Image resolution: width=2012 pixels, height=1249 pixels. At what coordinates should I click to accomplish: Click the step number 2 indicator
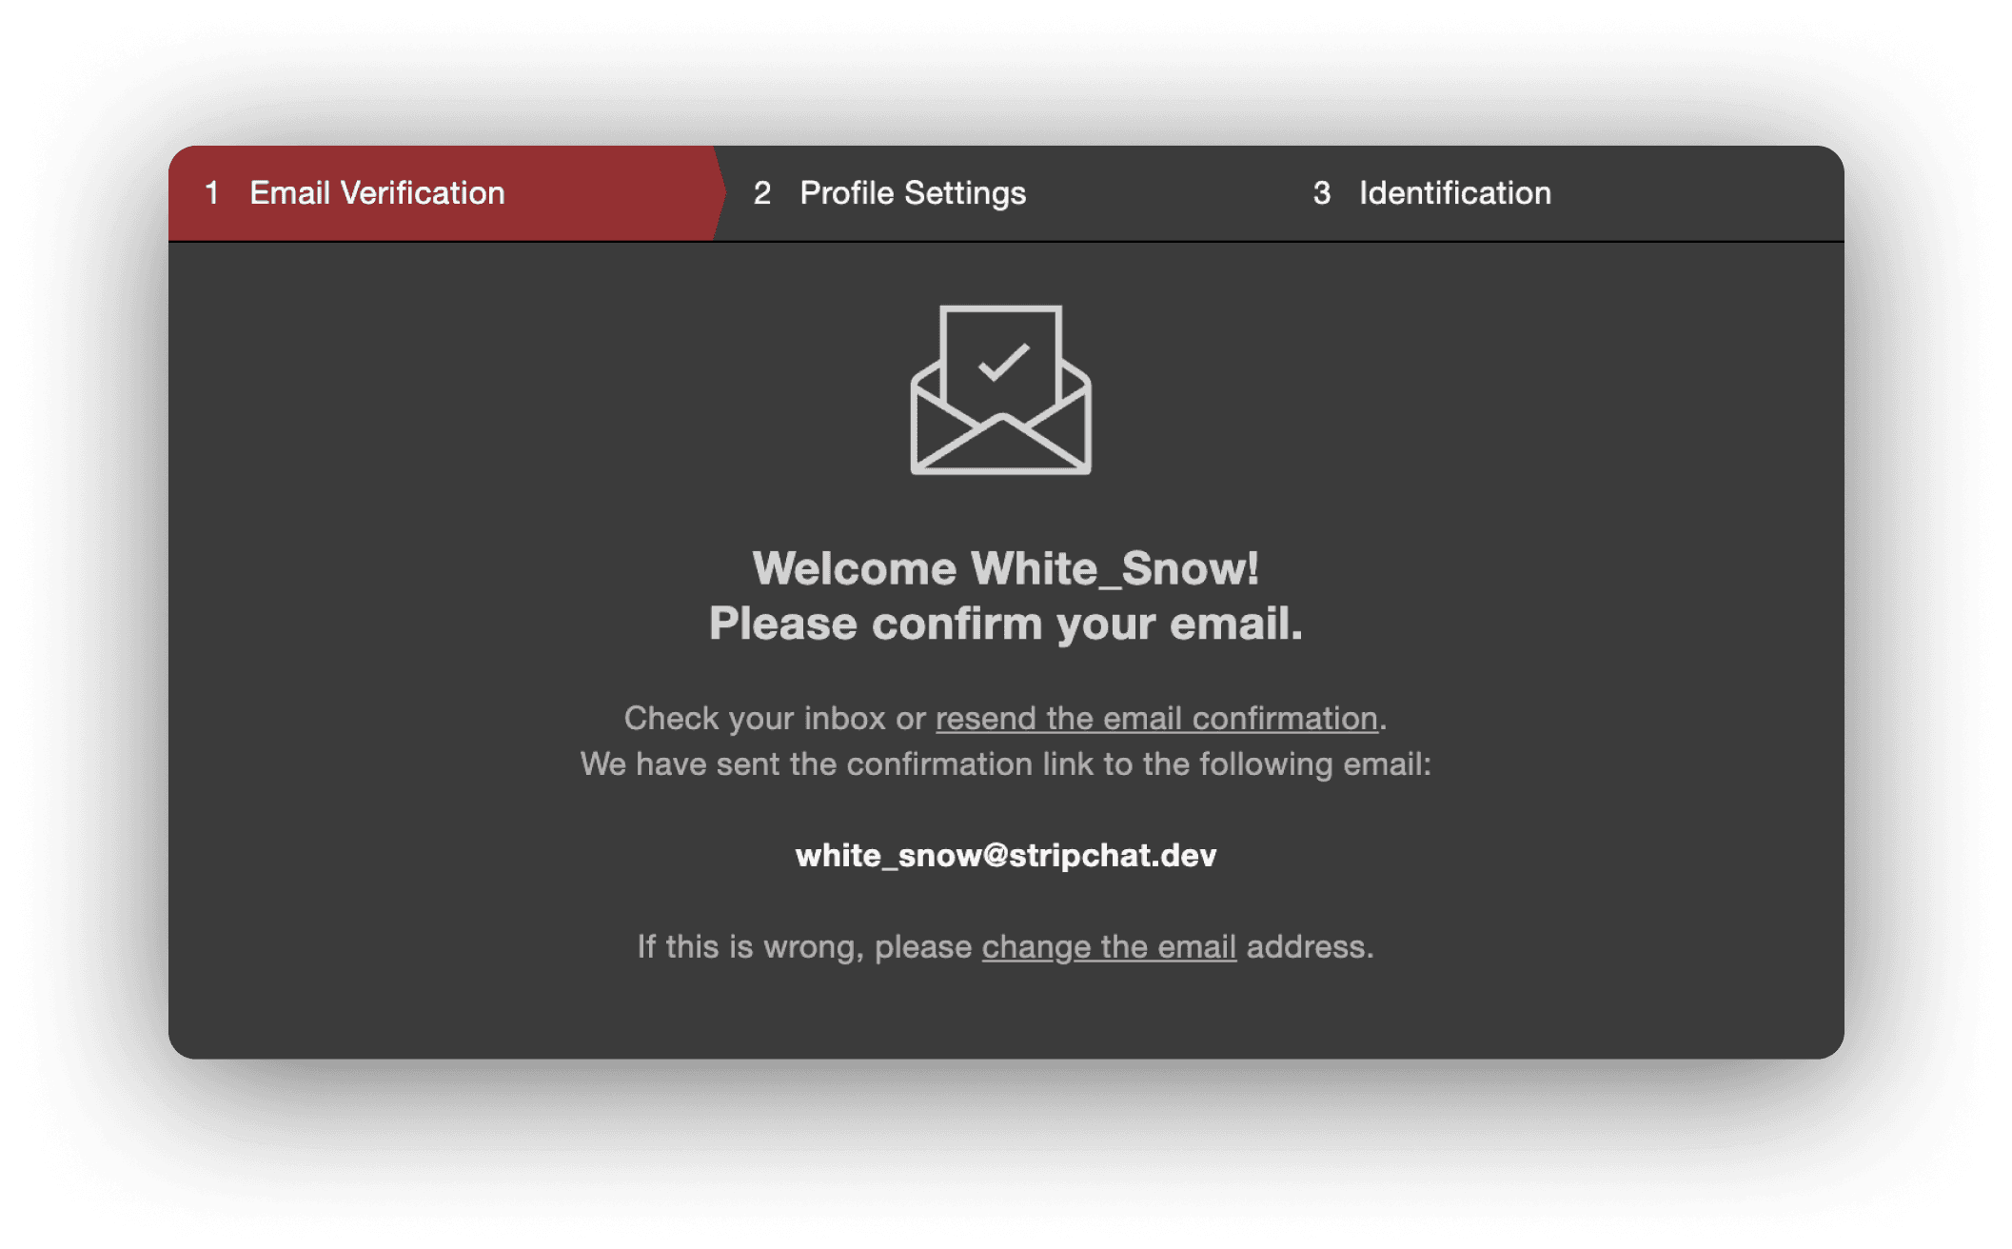(x=762, y=193)
